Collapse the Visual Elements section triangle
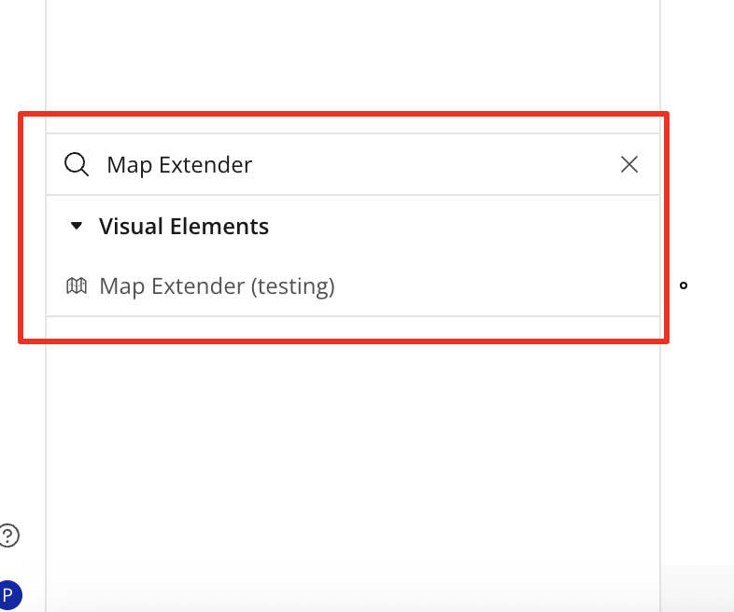The width and height of the screenshot is (734, 612). pos(78,226)
